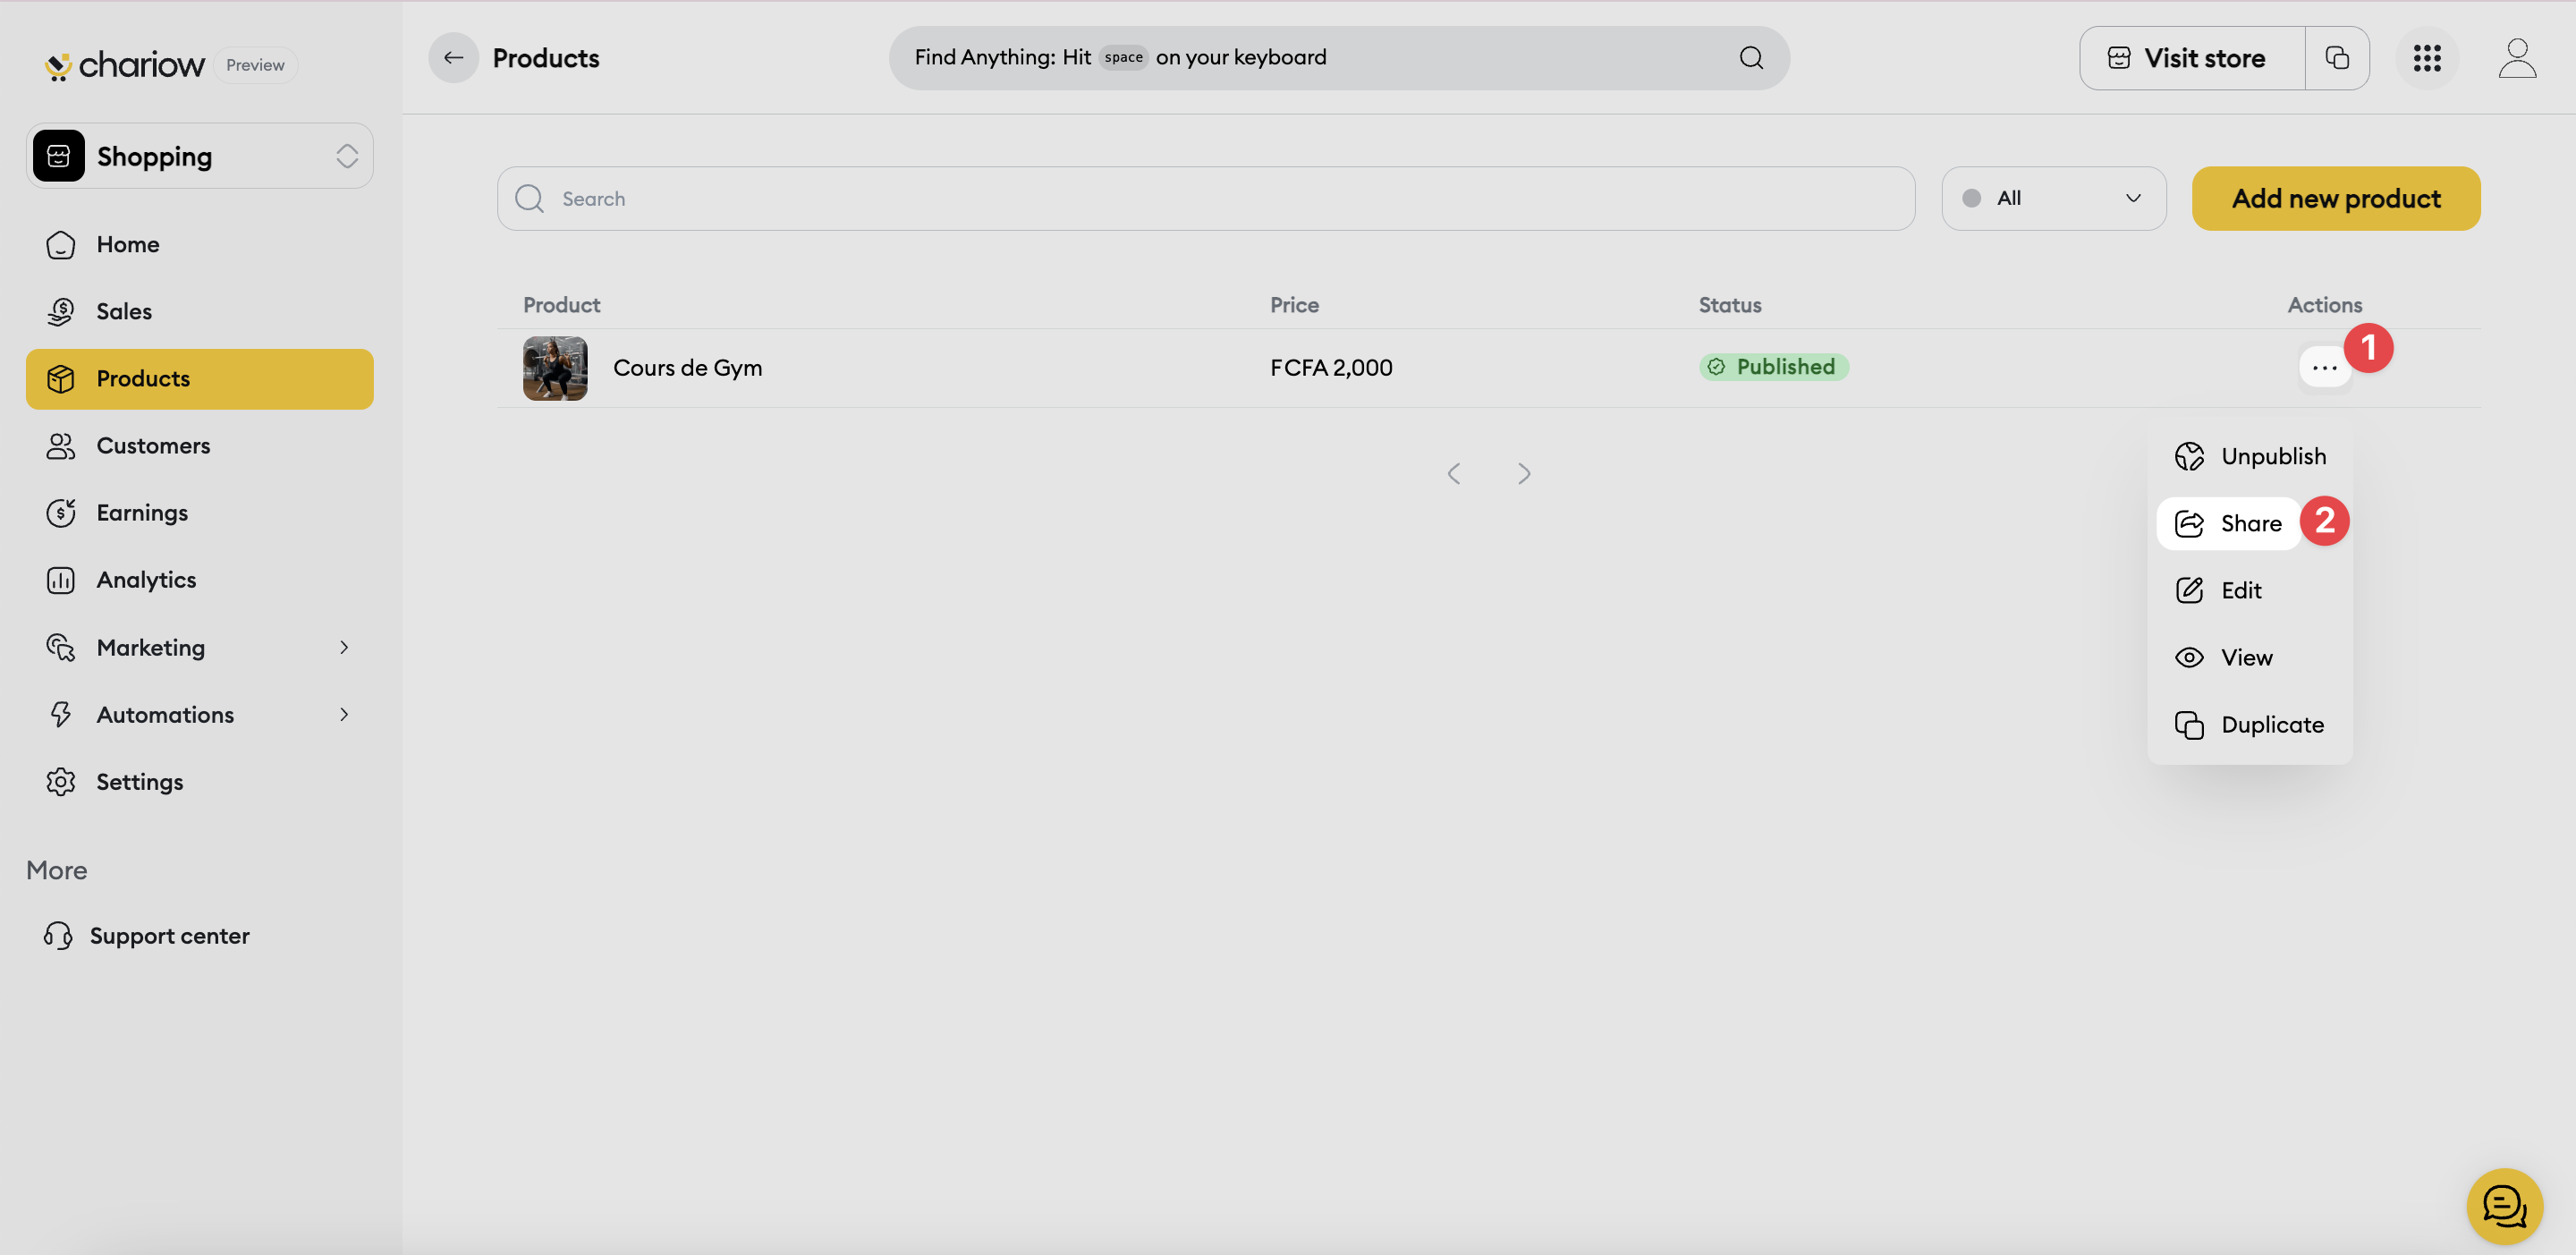The height and width of the screenshot is (1255, 2576).
Task: Choose Unpublish from the actions menu
Action: tap(2250, 457)
